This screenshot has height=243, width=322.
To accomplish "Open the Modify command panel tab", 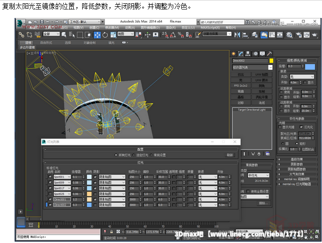I will (x=241, y=53).
